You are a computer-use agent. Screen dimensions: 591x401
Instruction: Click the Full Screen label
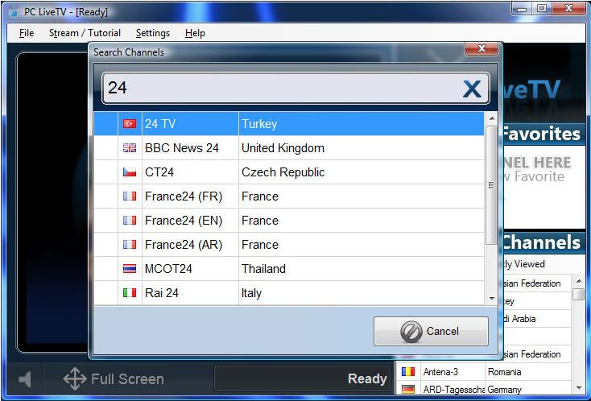click(x=127, y=378)
